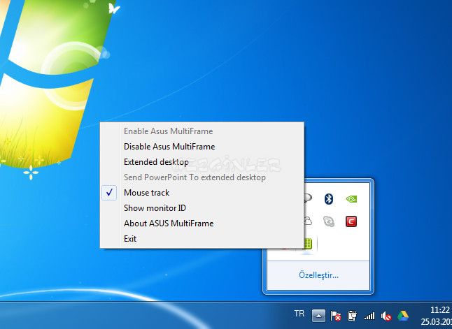The image size is (452, 329).
Task: Select Show monitor ID
Action: (x=155, y=208)
